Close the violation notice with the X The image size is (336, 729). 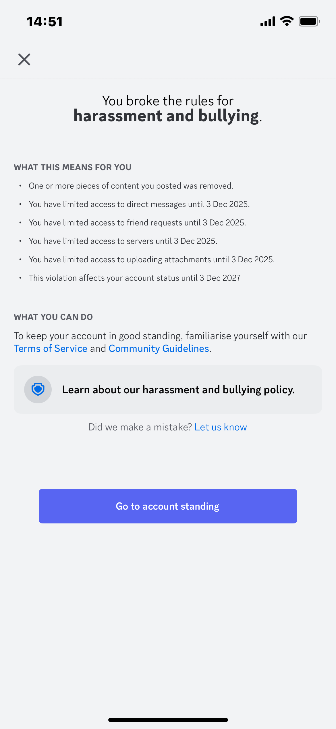(24, 60)
